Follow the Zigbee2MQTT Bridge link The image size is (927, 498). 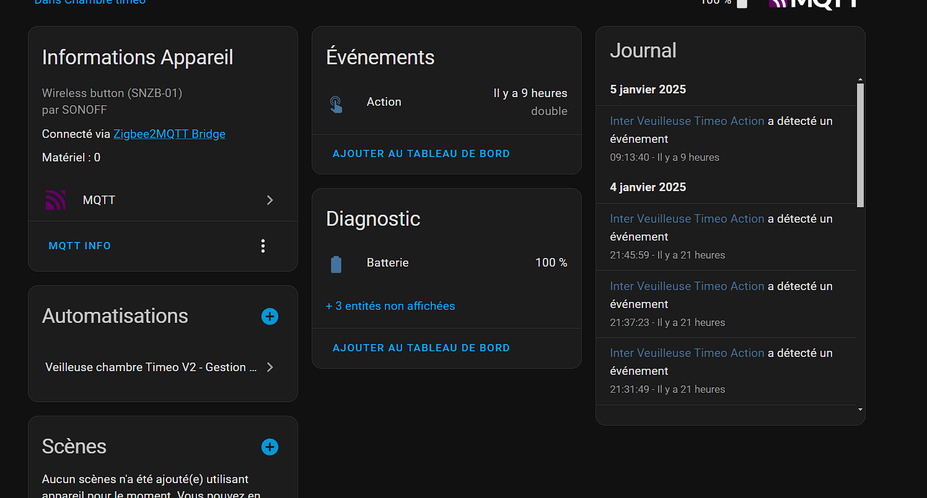(169, 134)
